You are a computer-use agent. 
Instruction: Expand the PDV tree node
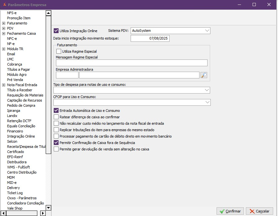pyautogui.click(x=4, y=28)
